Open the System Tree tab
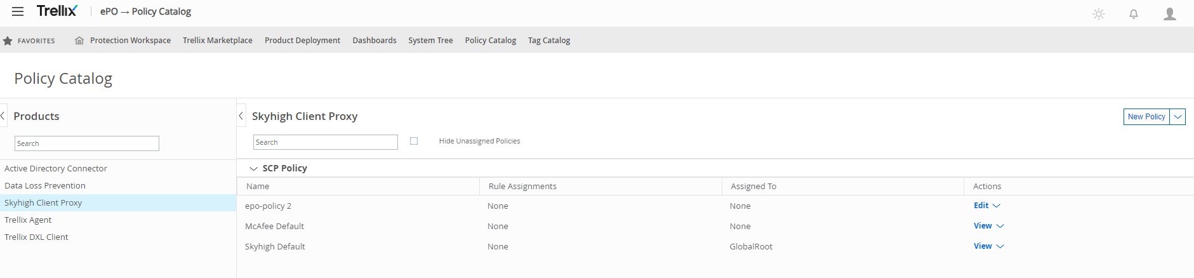This screenshot has height=278, width=1194. pyautogui.click(x=430, y=41)
